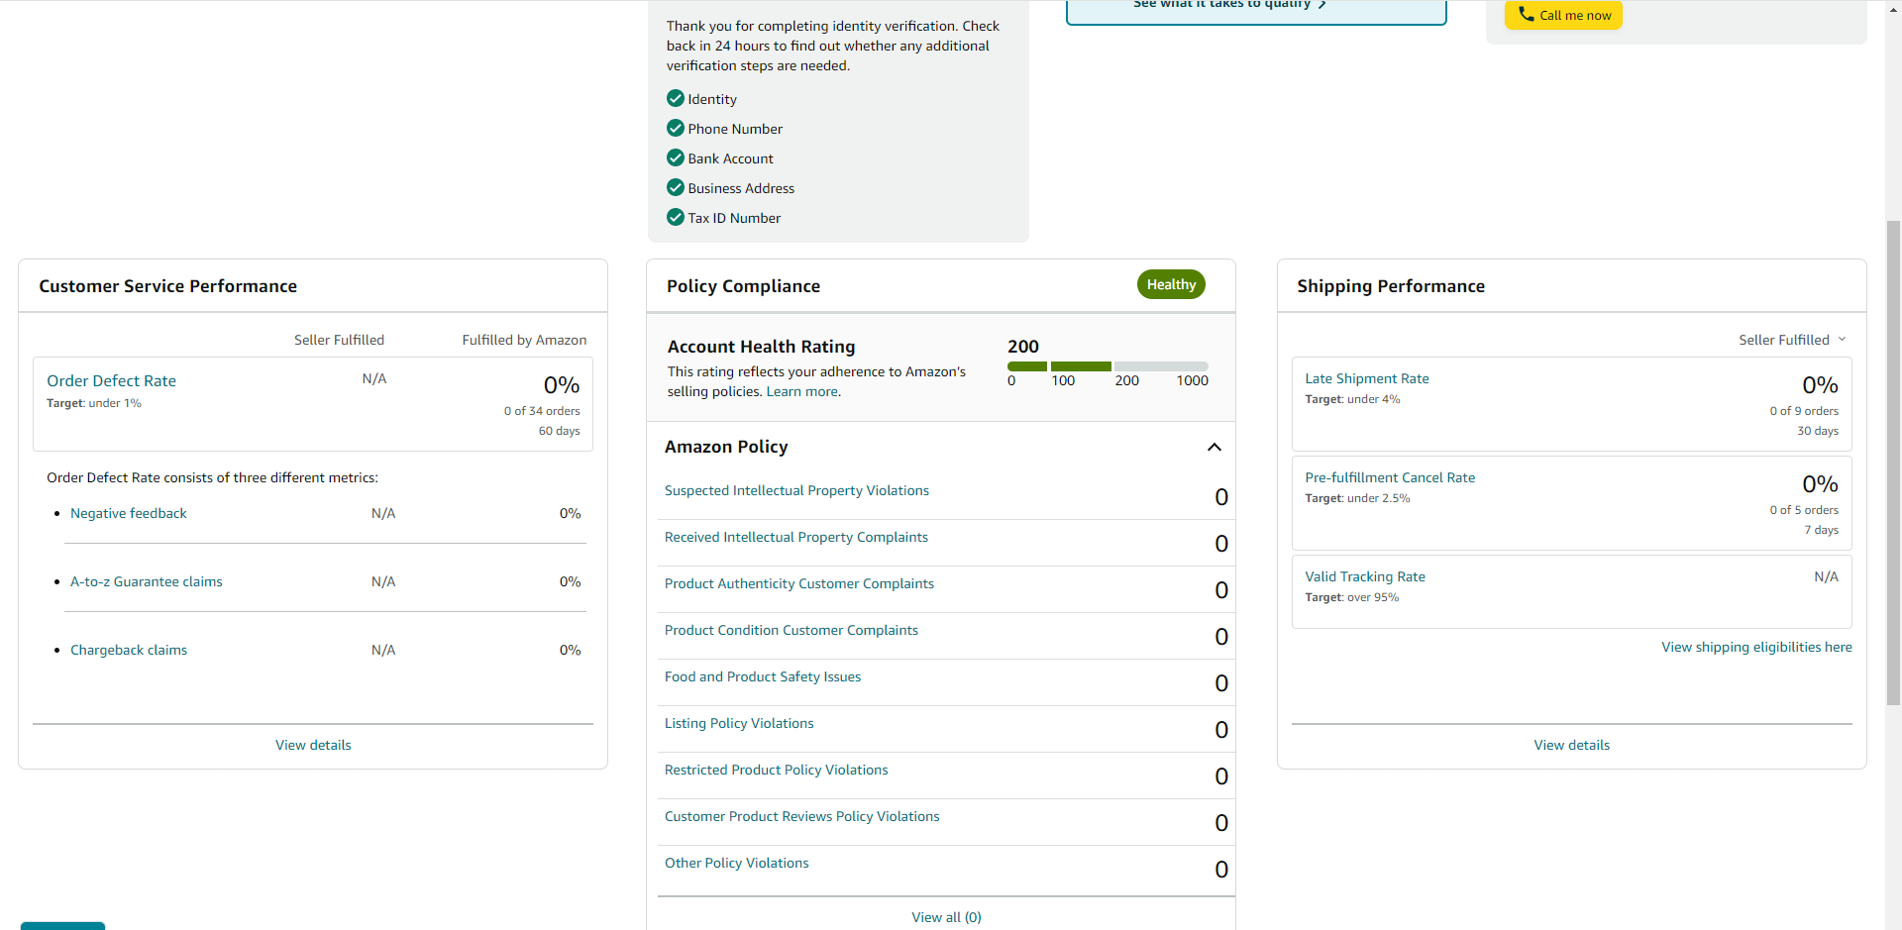Click the 'Seller Fulfilled' customer service column header

coord(339,340)
